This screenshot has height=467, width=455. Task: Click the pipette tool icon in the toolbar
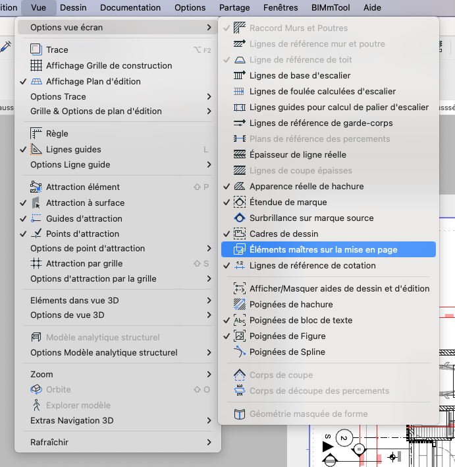(5, 46)
